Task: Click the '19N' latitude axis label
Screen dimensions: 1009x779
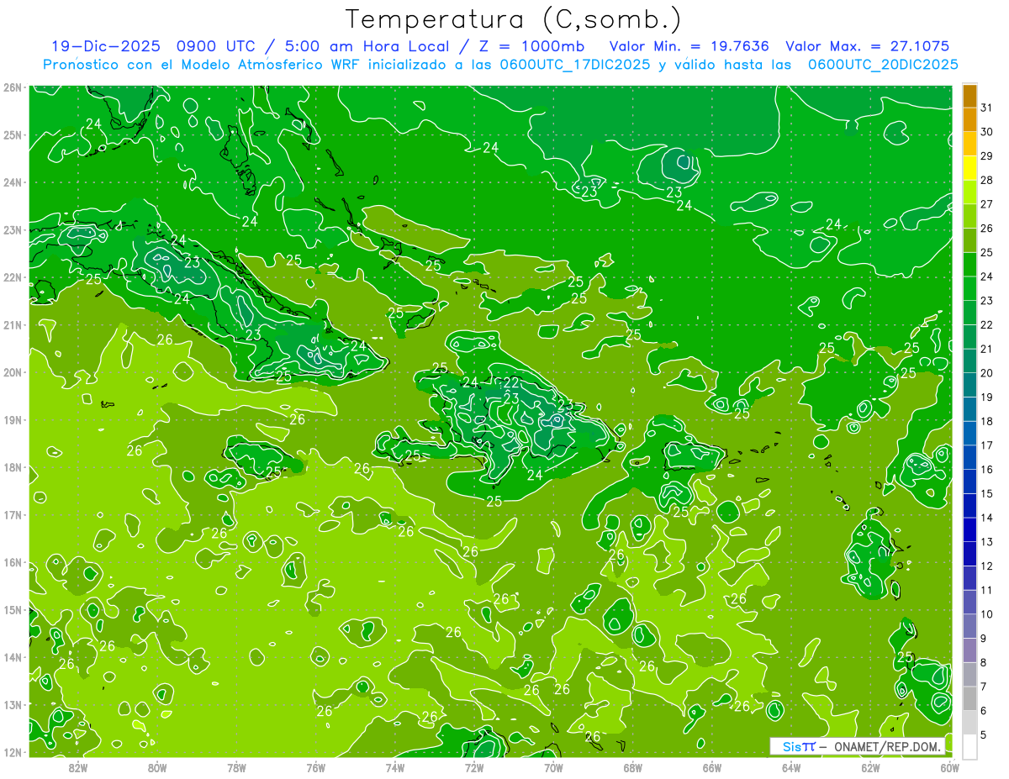Action: coord(13,420)
